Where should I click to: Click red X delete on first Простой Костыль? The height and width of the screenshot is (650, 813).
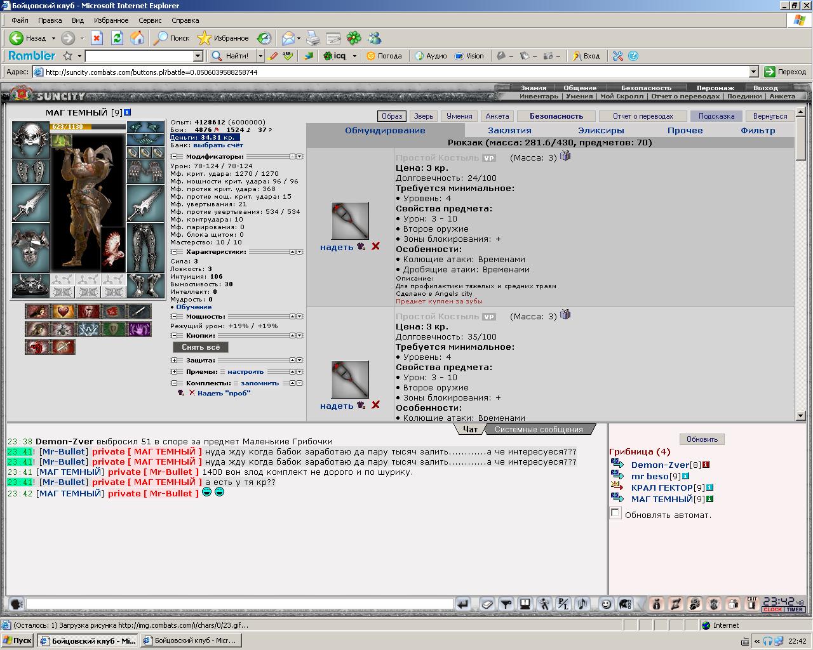click(375, 246)
